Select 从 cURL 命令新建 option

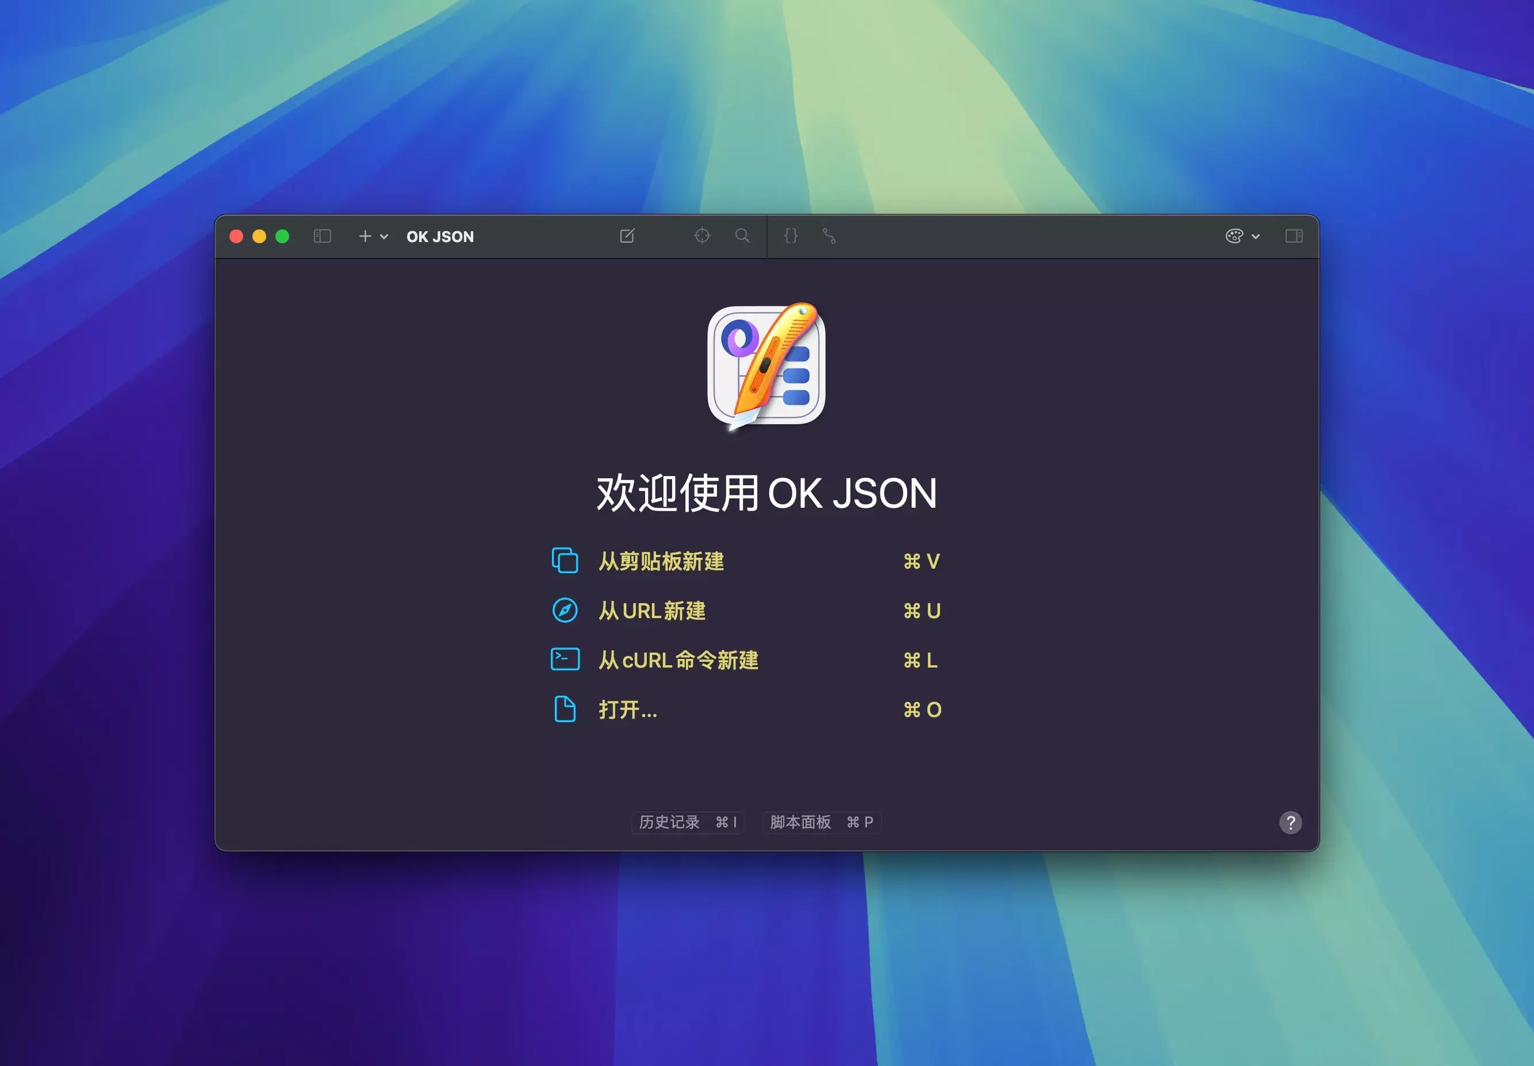coord(678,660)
